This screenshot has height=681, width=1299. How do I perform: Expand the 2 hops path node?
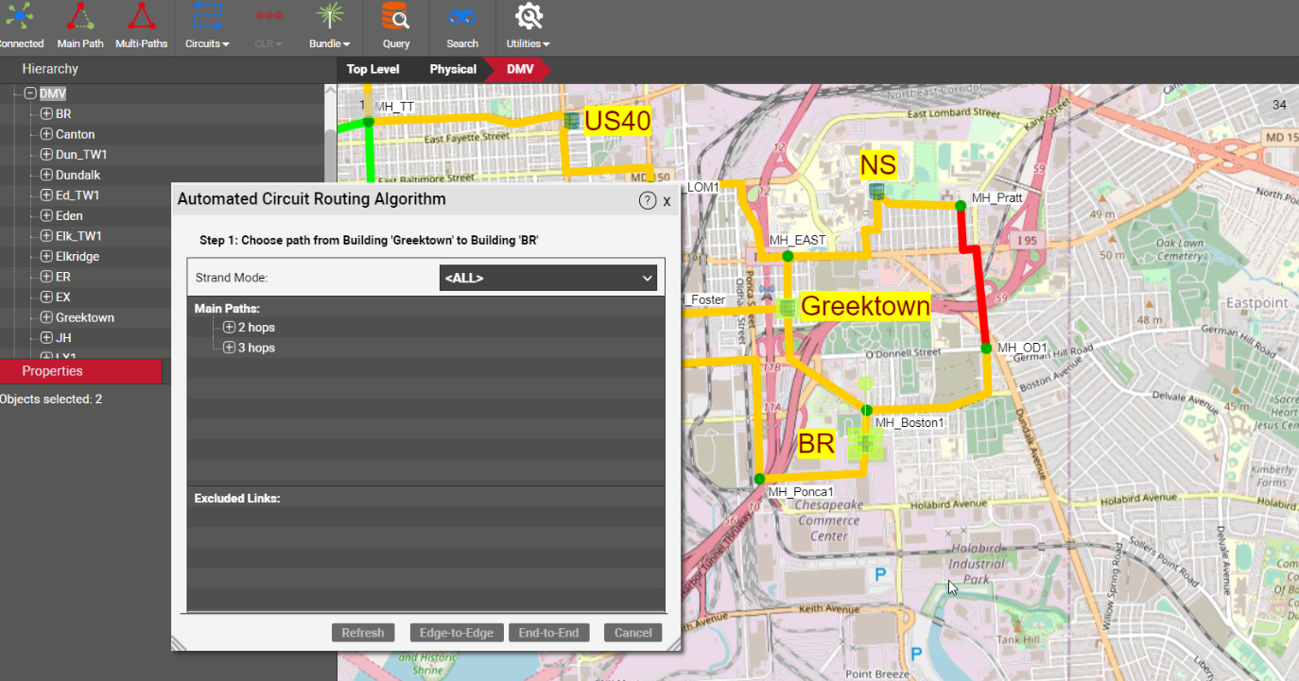pos(229,328)
